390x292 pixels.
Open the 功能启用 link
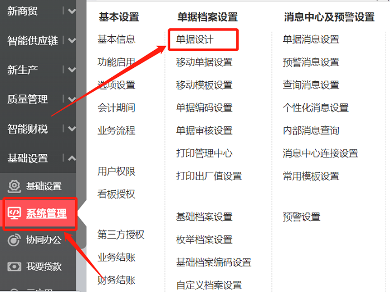(x=116, y=62)
